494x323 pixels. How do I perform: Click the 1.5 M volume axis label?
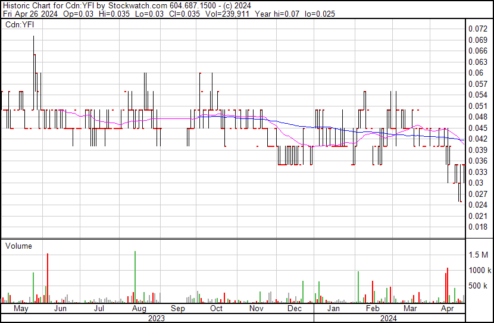[479, 255]
